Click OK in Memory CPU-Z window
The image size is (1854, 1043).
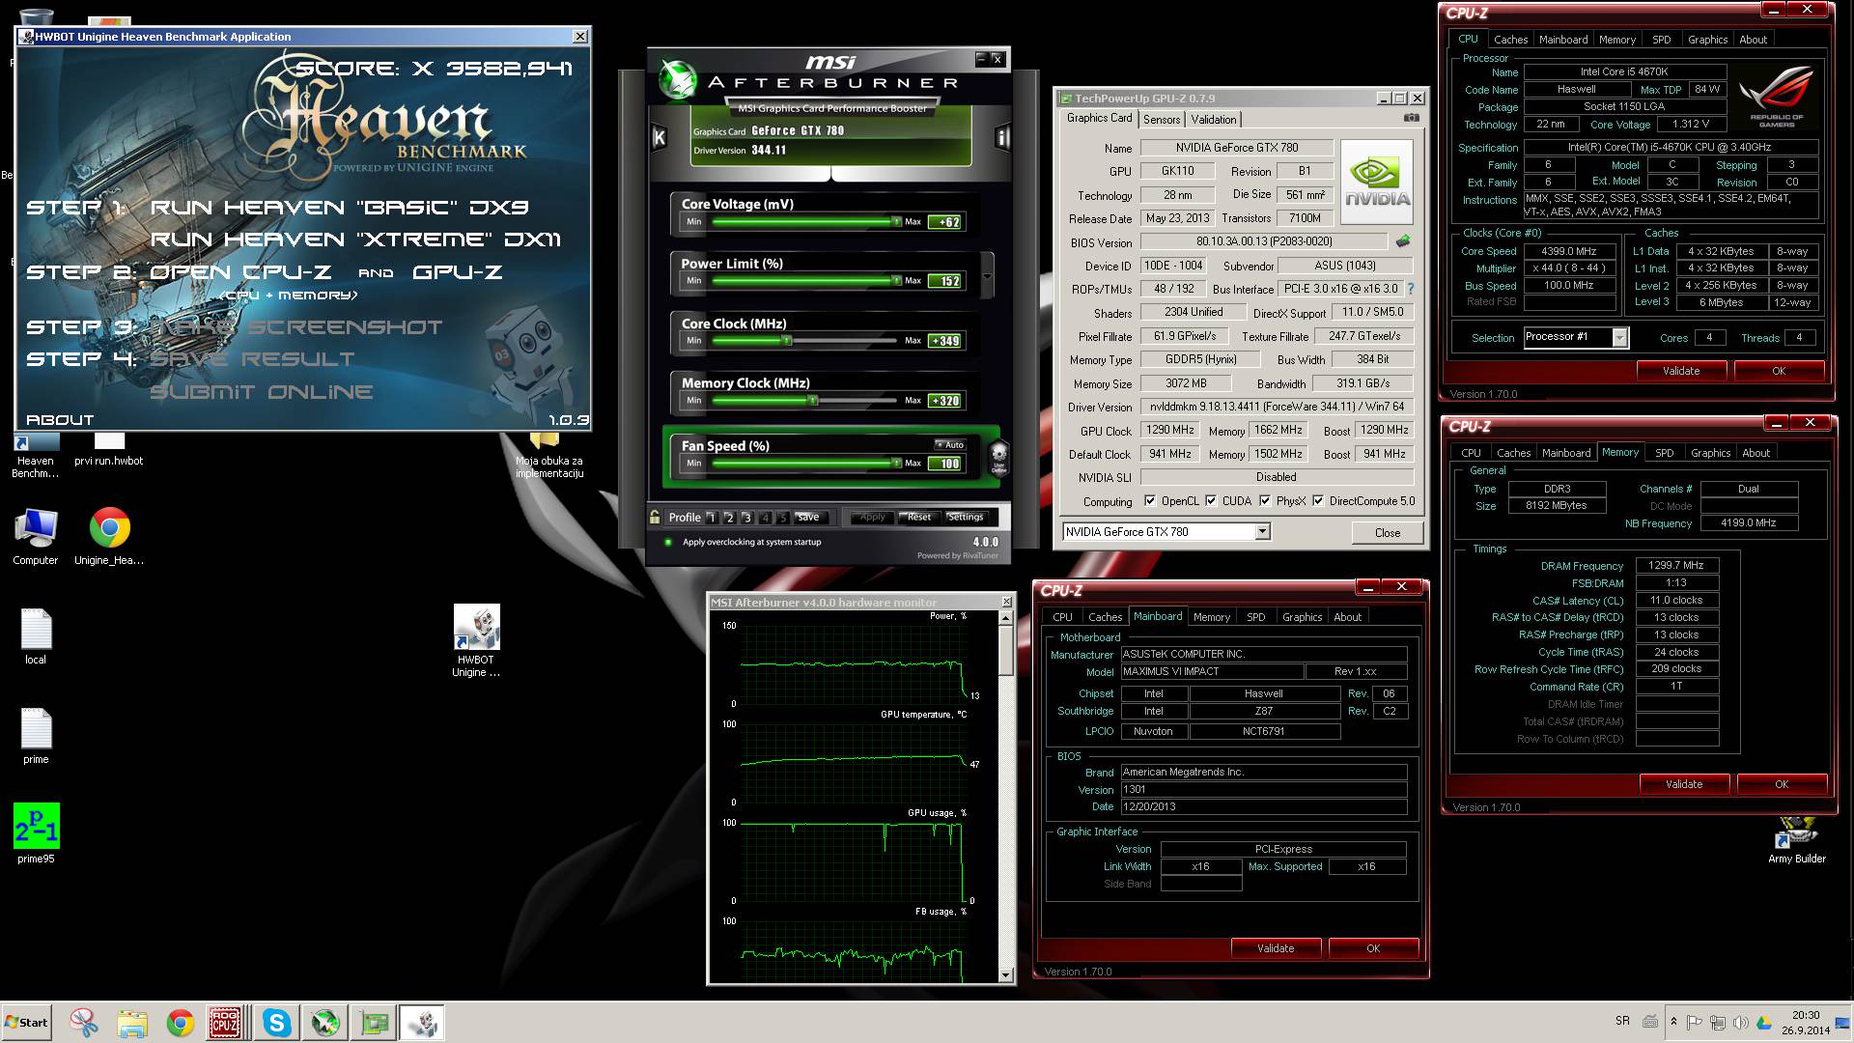tap(1781, 784)
